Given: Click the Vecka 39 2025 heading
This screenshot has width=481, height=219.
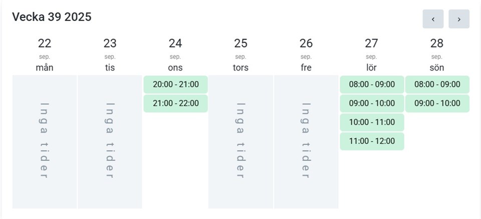Looking at the screenshot, I should [52, 17].
